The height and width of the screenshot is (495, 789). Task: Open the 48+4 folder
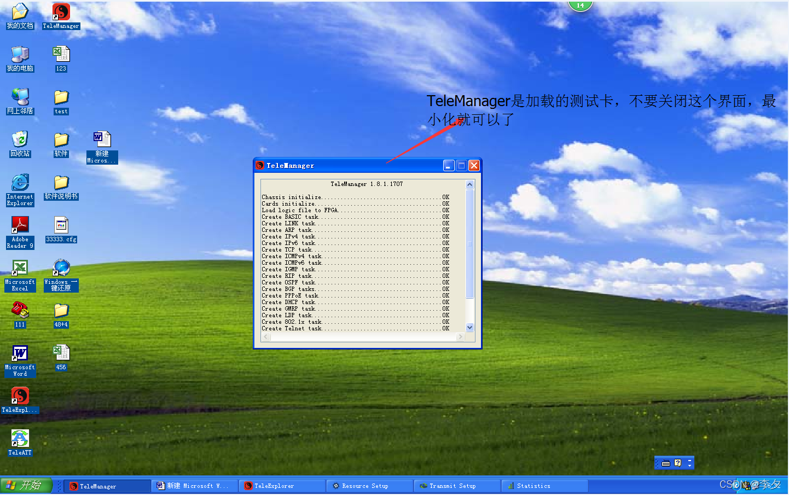click(x=61, y=314)
